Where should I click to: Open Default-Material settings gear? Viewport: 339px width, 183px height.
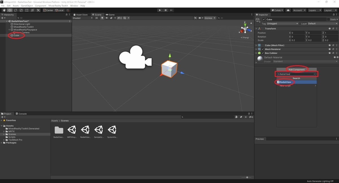[337, 57]
